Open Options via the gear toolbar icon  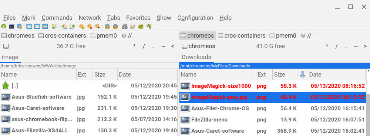point(20,26)
